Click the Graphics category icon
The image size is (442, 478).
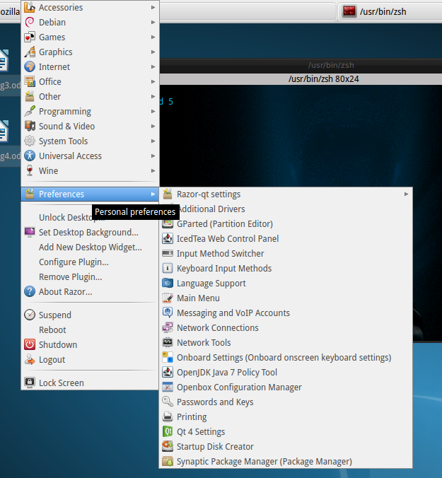click(x=30, y=52)
